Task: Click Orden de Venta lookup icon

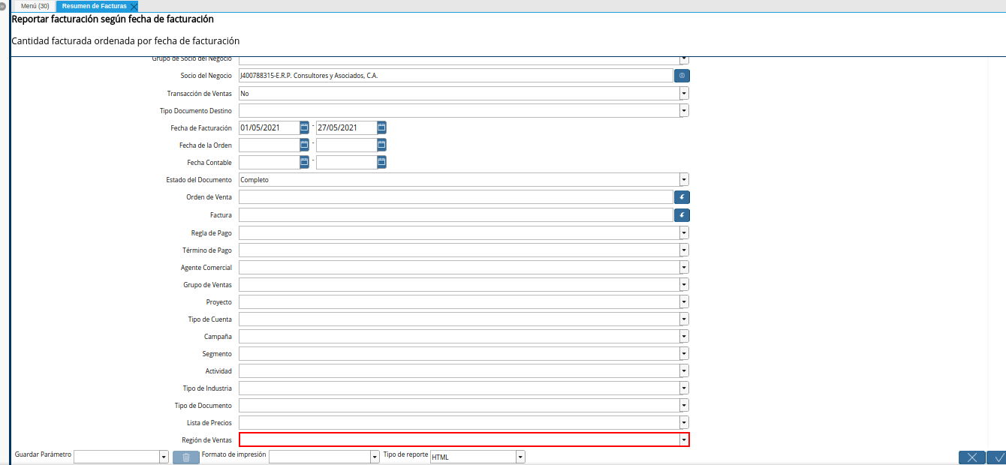Action: coord(682,197)
